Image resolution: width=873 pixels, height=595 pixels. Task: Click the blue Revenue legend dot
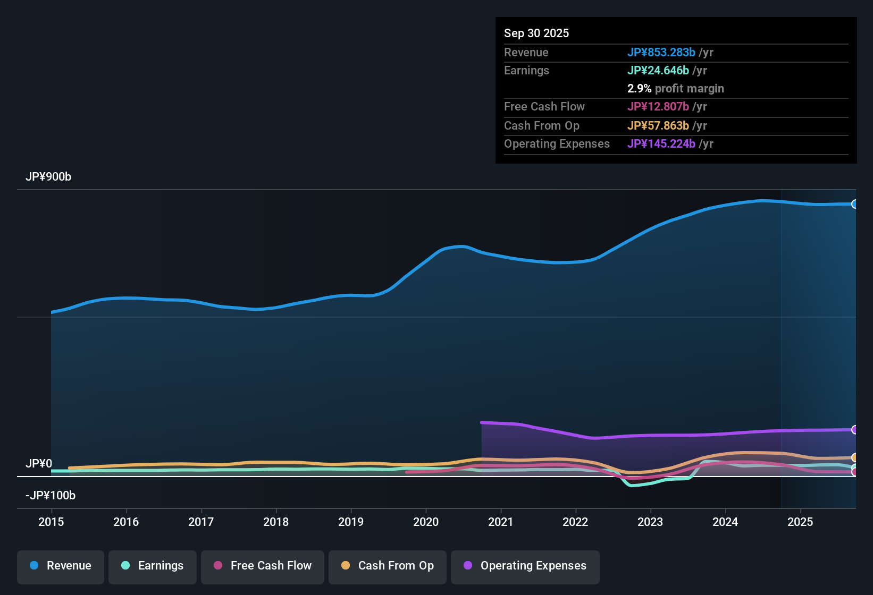[34, 566]
